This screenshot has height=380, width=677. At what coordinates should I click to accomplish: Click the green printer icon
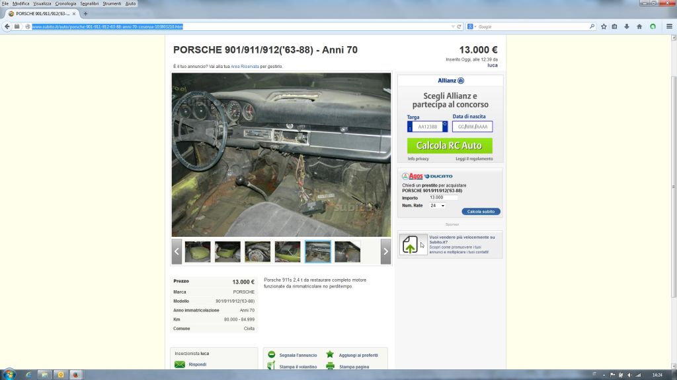click(331, 366)
